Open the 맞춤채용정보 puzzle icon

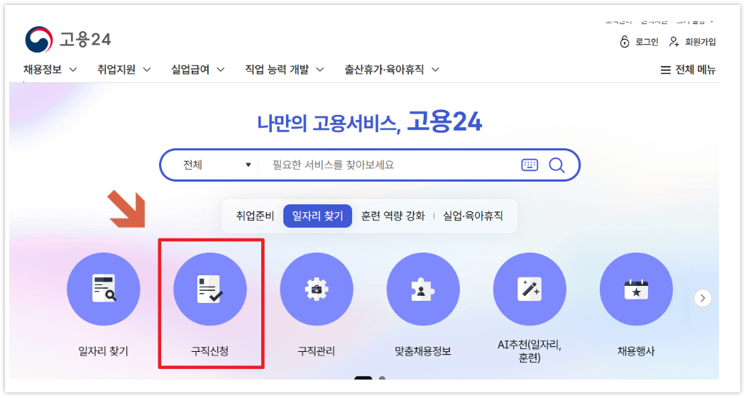(423, 289)
